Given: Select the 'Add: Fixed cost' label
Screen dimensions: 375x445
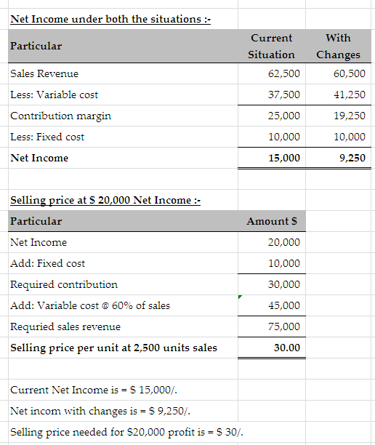Looking at the screenshot, I should [47, 263].
